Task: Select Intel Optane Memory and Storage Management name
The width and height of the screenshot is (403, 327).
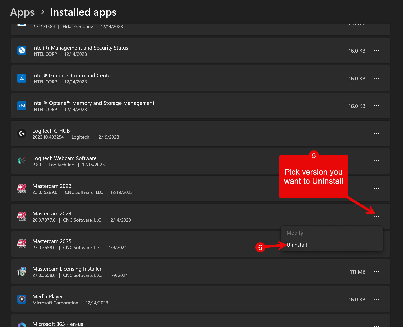Action: pos(93,103)
